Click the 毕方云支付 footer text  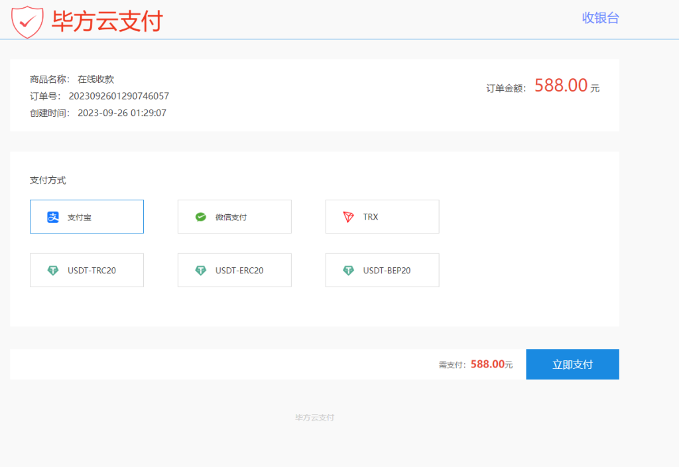coord(313,417)
